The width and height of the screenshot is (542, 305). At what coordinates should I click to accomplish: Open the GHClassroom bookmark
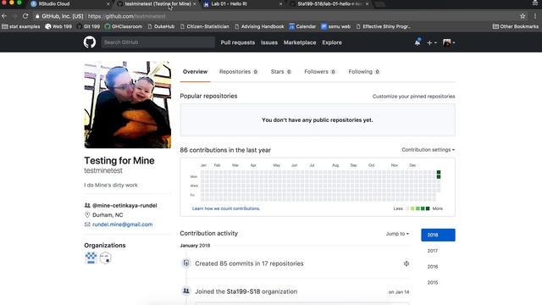[123, 26]
